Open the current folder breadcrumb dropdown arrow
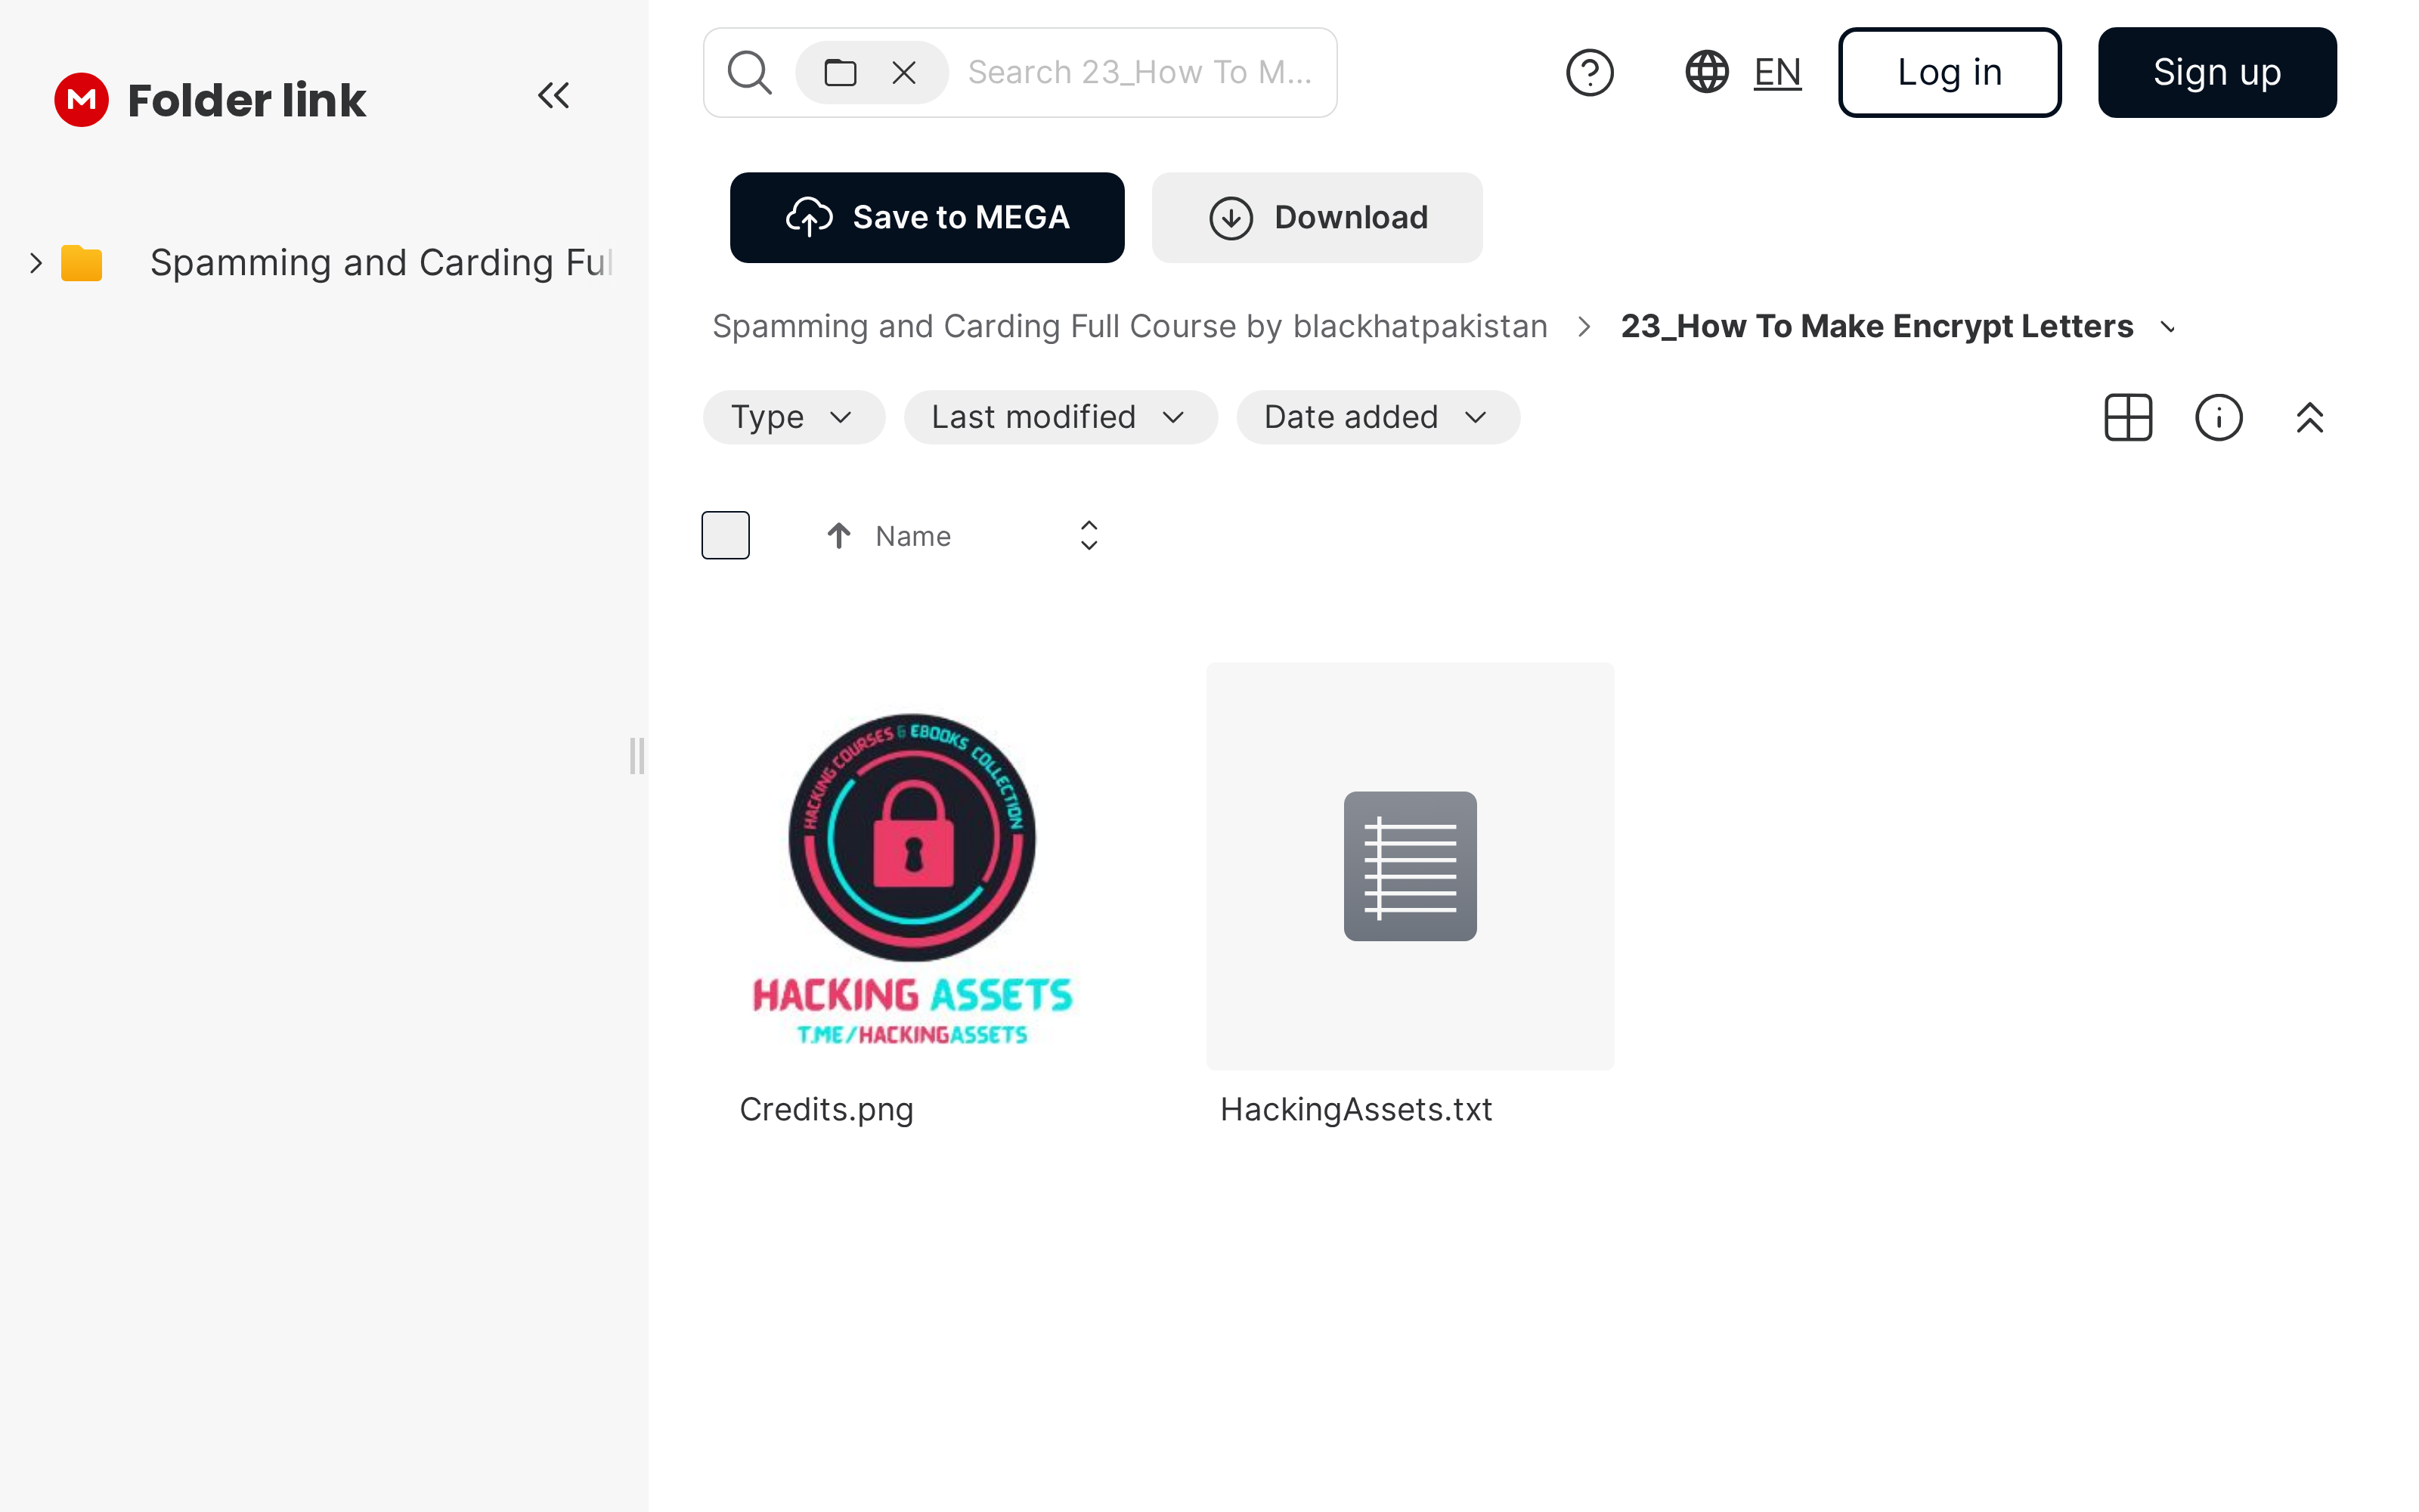 tap(2168, 327)
